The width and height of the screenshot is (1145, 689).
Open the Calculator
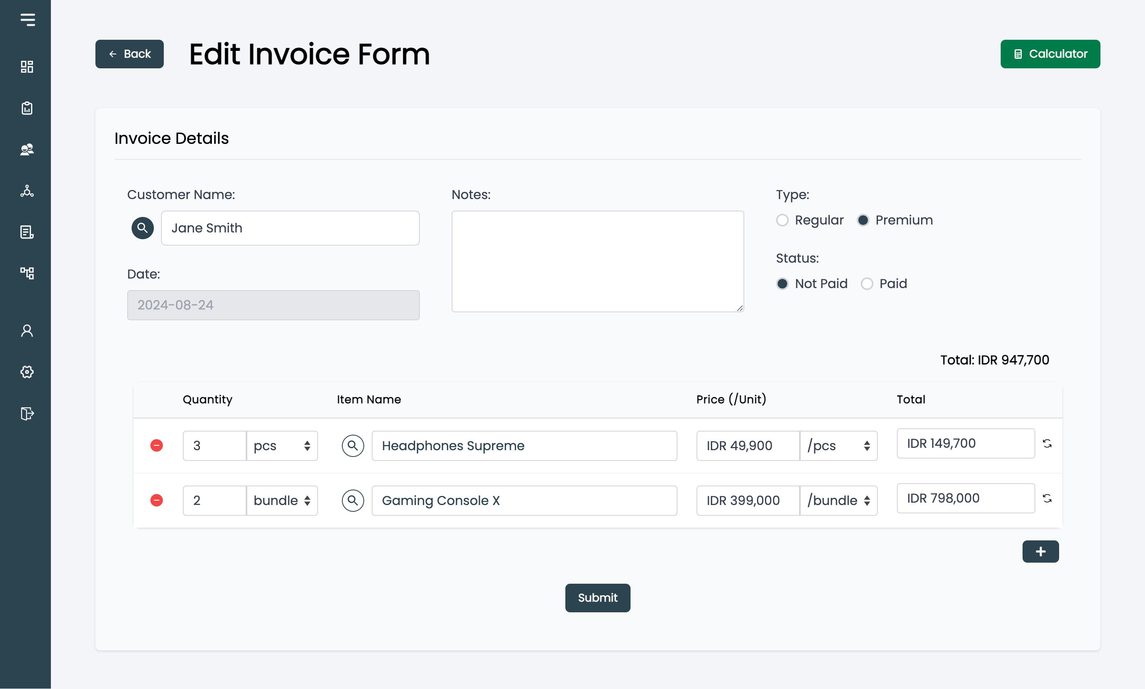[x=1050, y=54]
